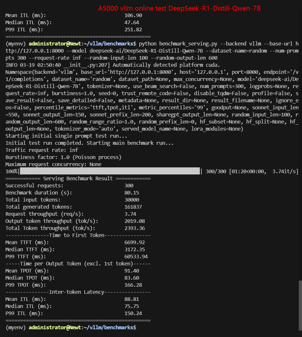Viewport: 302px width, 337px height.
Task: Click the 'Total generated tokens:' label
Action: [39, 207]
